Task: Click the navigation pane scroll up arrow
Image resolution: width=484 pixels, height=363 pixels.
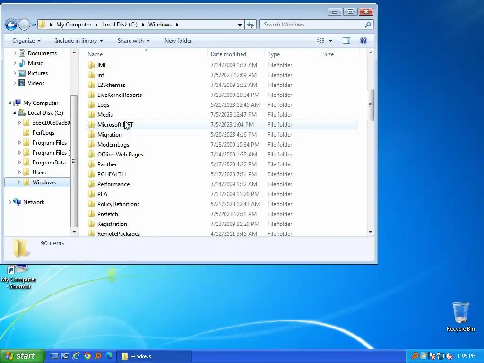Action: tap(74, 53)
